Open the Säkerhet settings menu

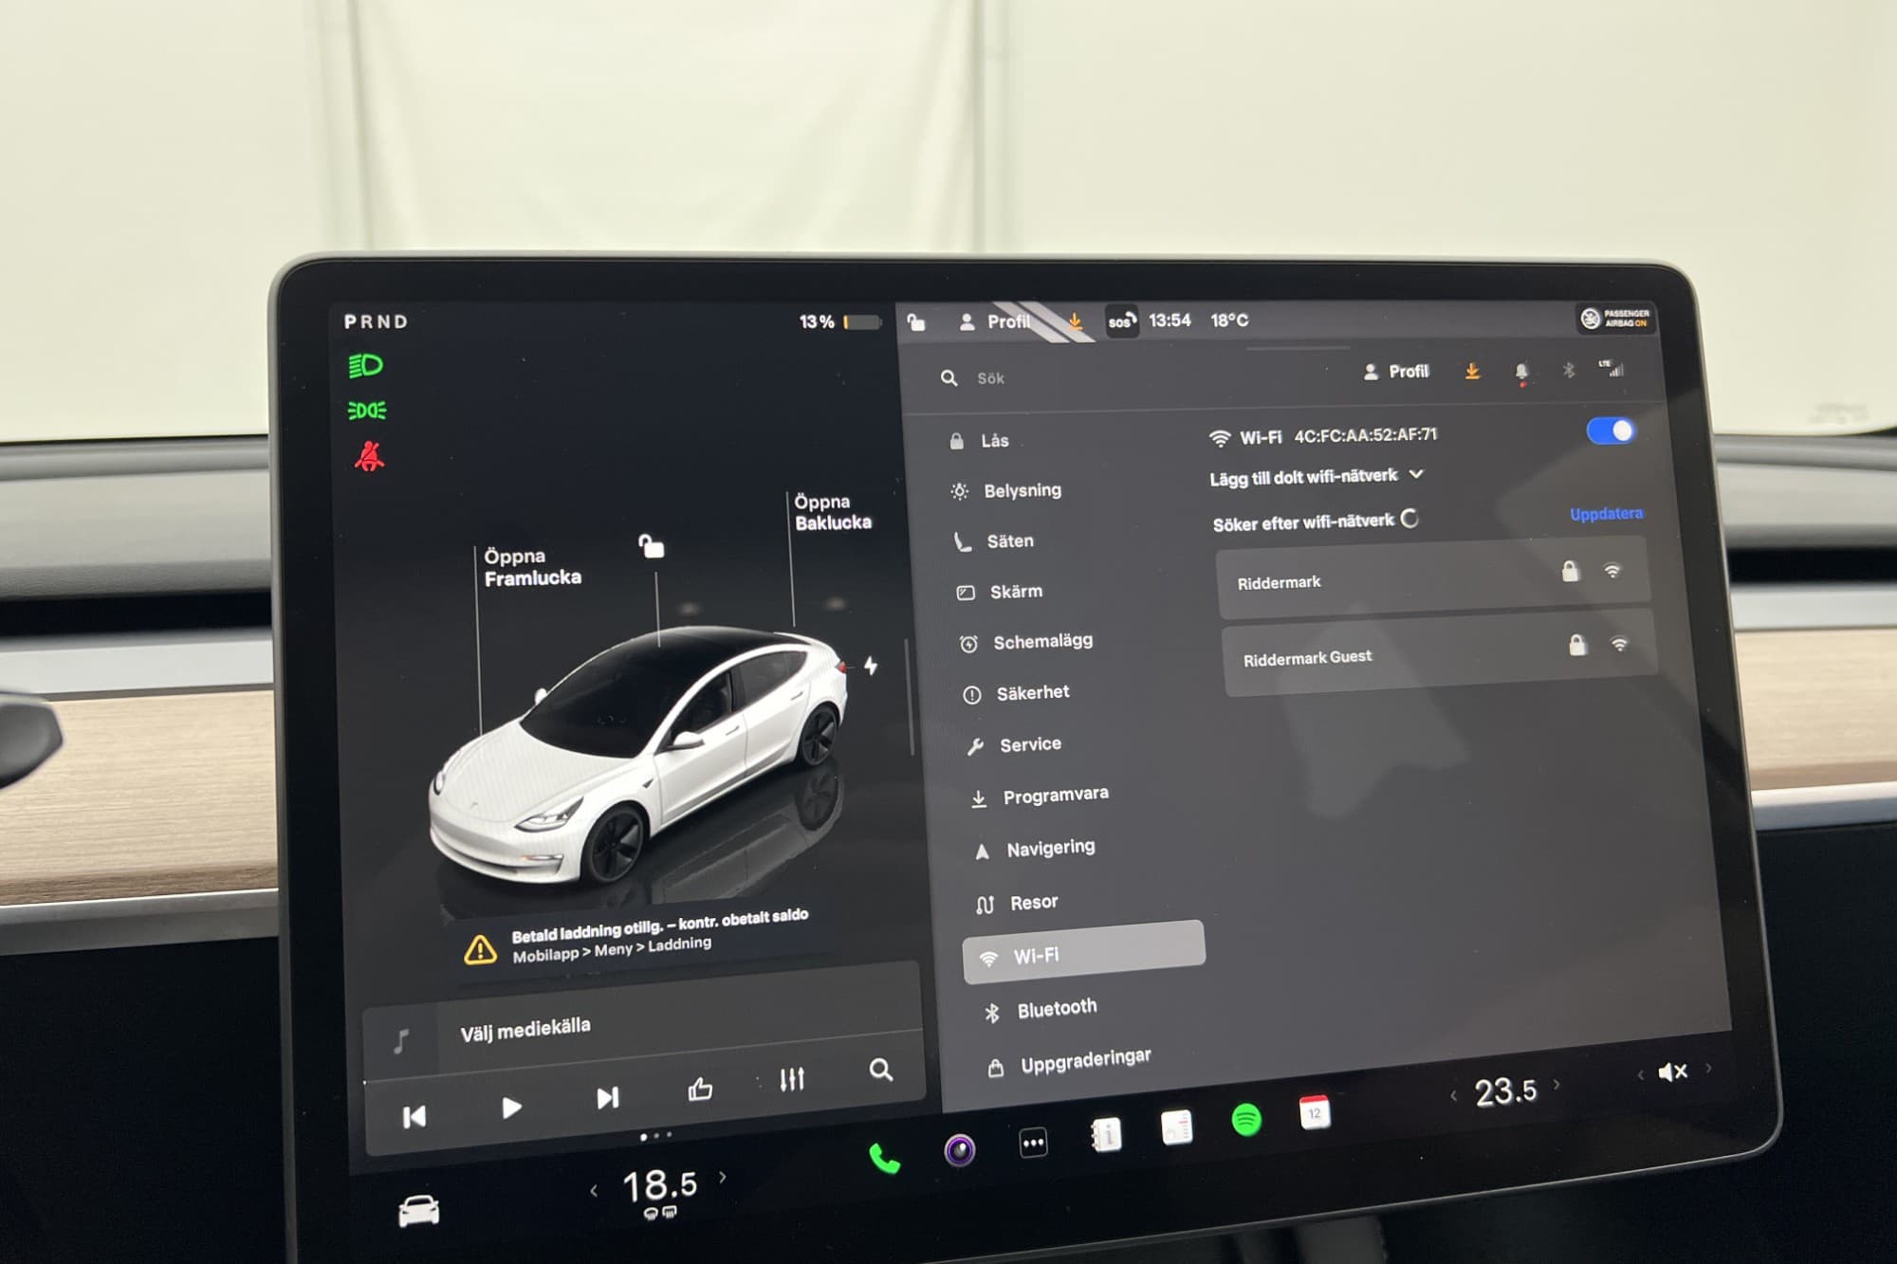[1015, 693]
